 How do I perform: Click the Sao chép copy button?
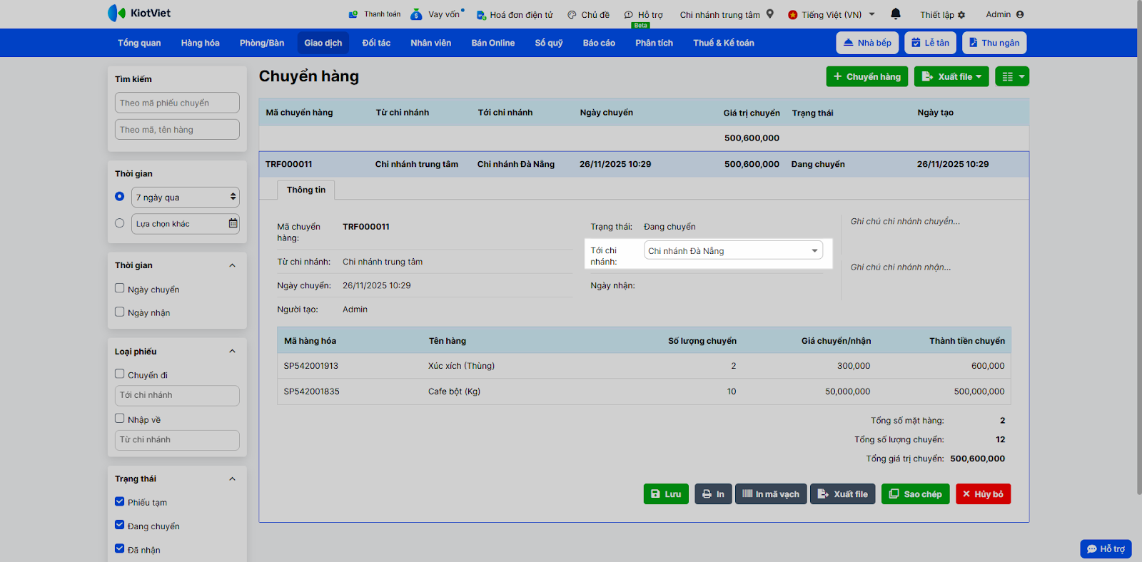coord(916,494)
